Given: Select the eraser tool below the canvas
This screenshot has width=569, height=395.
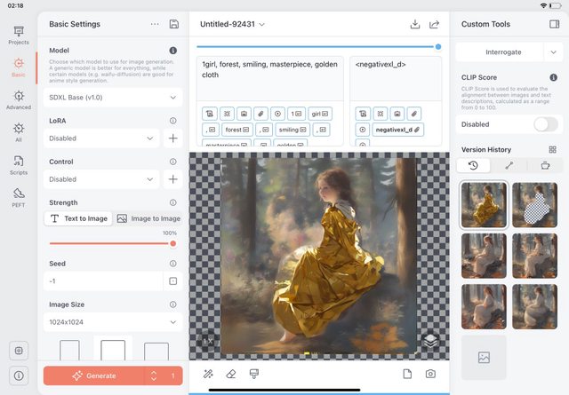Looking at the screenshot, I should point(231,374).
